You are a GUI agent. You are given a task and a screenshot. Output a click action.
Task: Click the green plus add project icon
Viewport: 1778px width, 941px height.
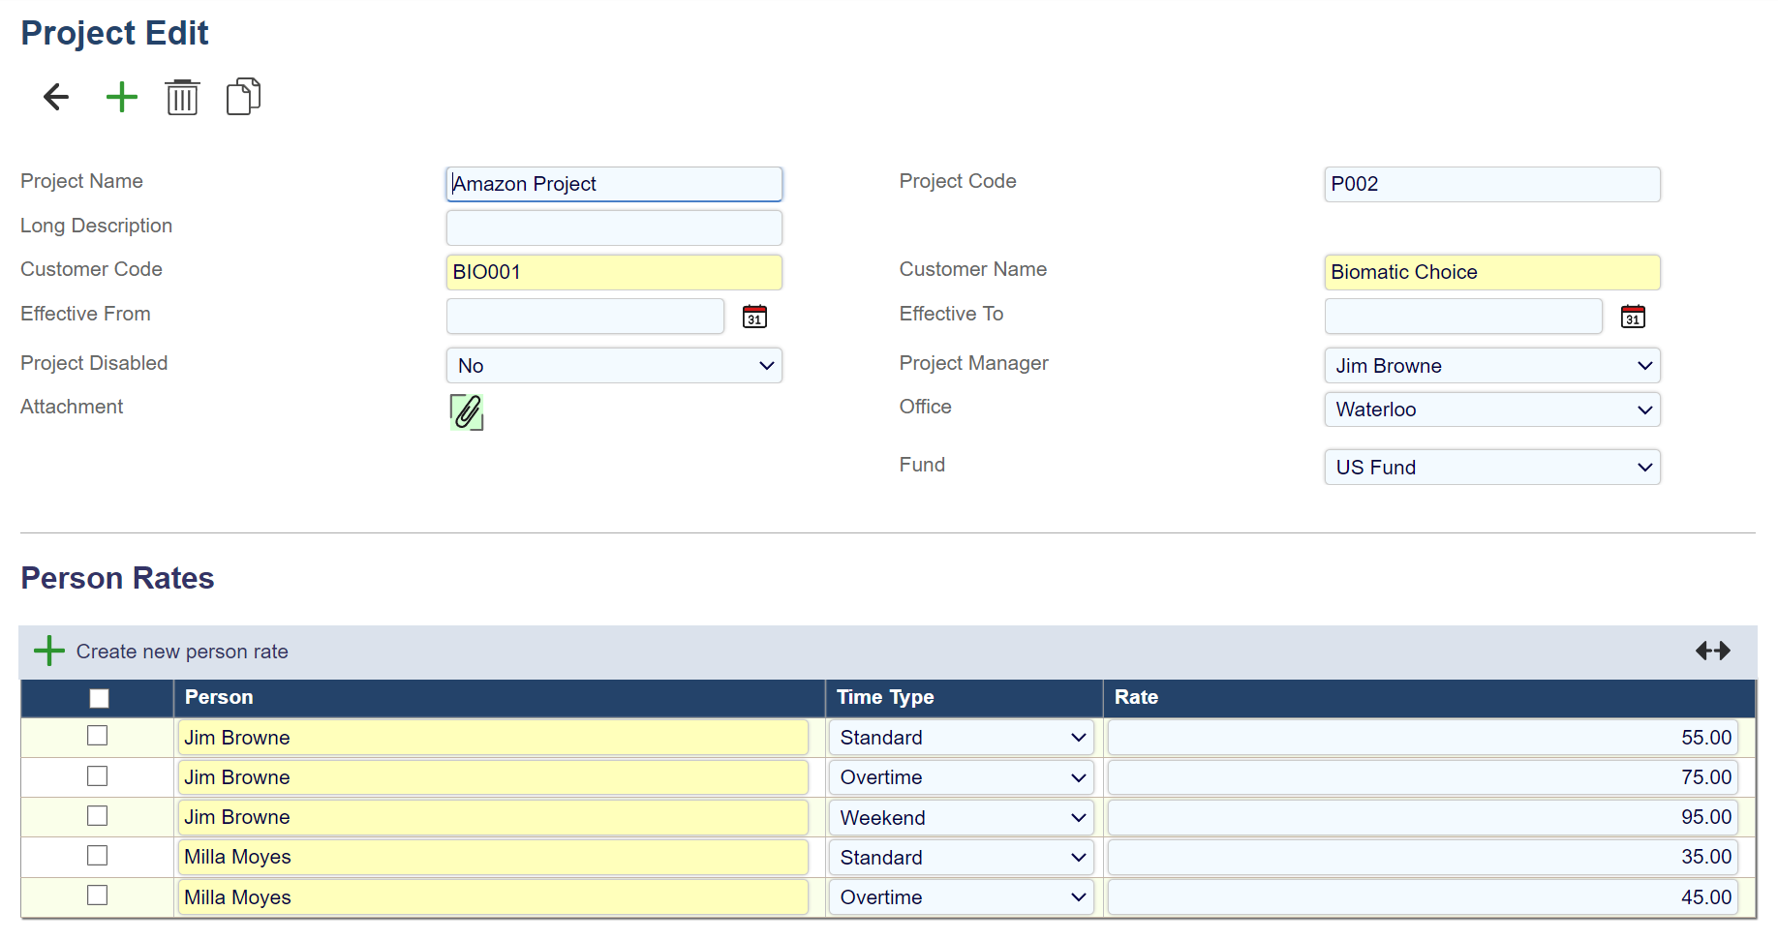pyautogui.click(x=121, y=97)
